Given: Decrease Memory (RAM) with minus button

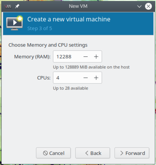Looking at the screenshot, I should click(86, 57).
